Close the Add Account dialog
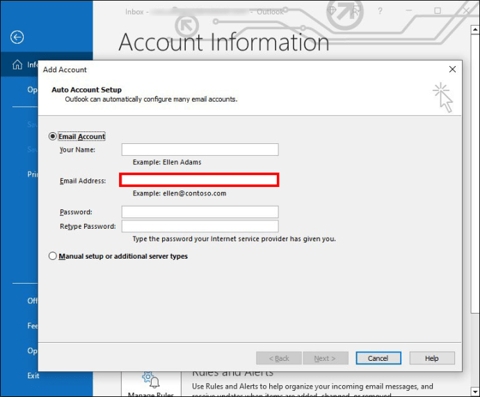The height and width of the screenshot is (397, 480). (x=452, y=69)
